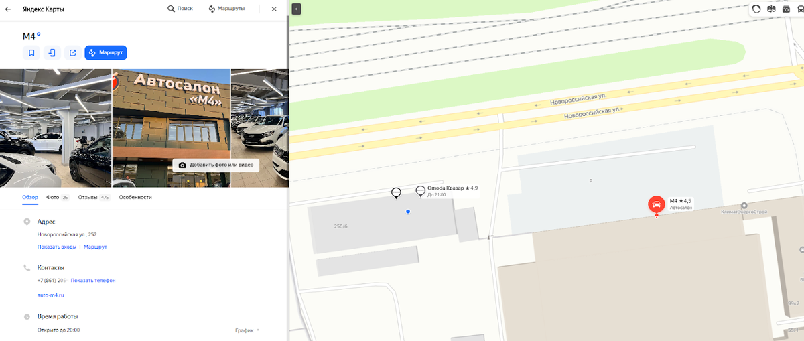Expand the График working hours dropdown
804x341 pixels.
click(247, 330)
